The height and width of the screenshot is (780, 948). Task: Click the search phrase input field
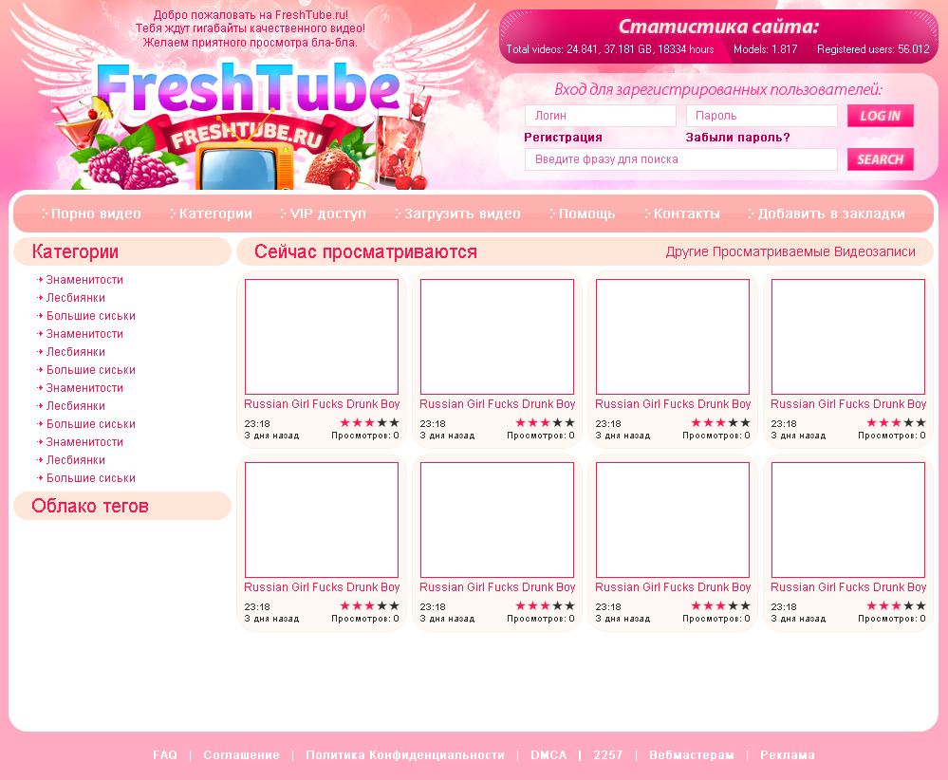(680, 159)
